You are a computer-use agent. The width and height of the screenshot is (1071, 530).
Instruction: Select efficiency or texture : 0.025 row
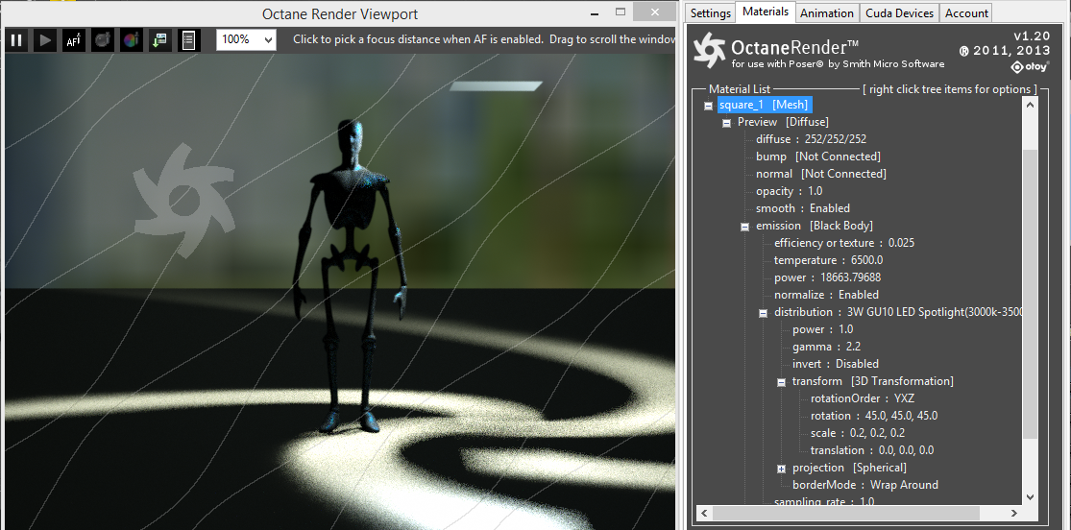pyautogui.click(x=844, y=243)
